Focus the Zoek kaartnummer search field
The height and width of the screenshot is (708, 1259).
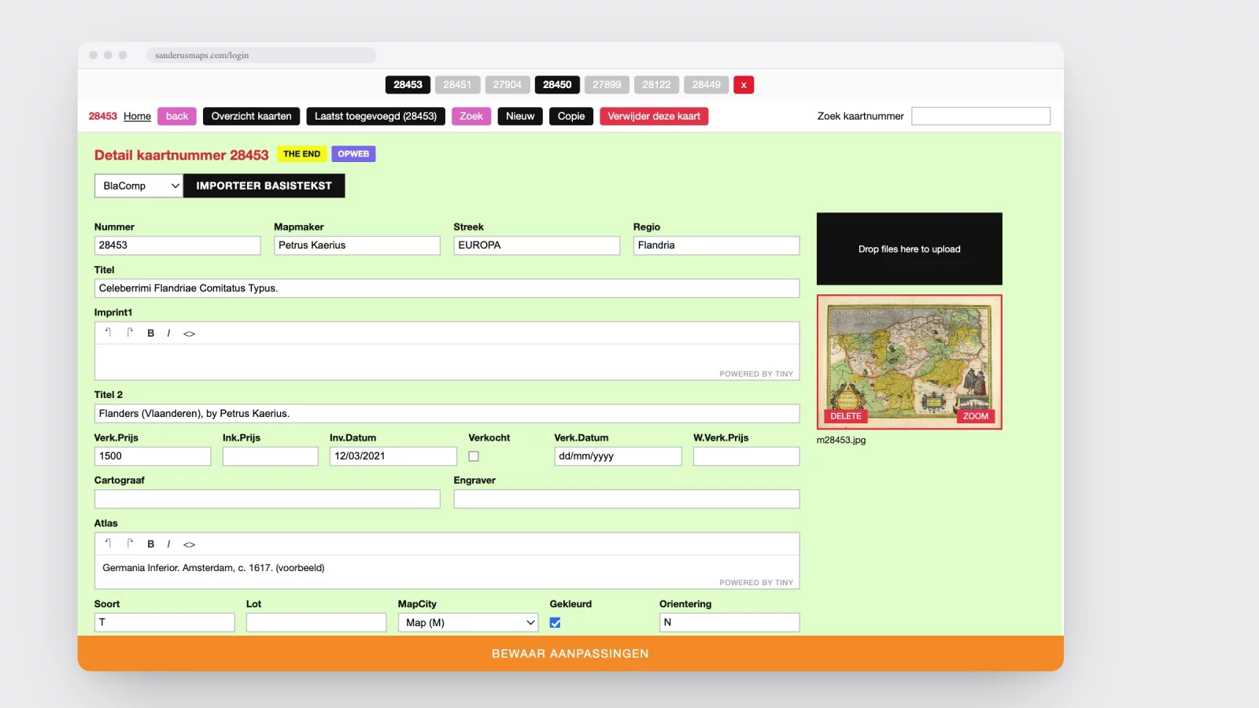point(980,116)
